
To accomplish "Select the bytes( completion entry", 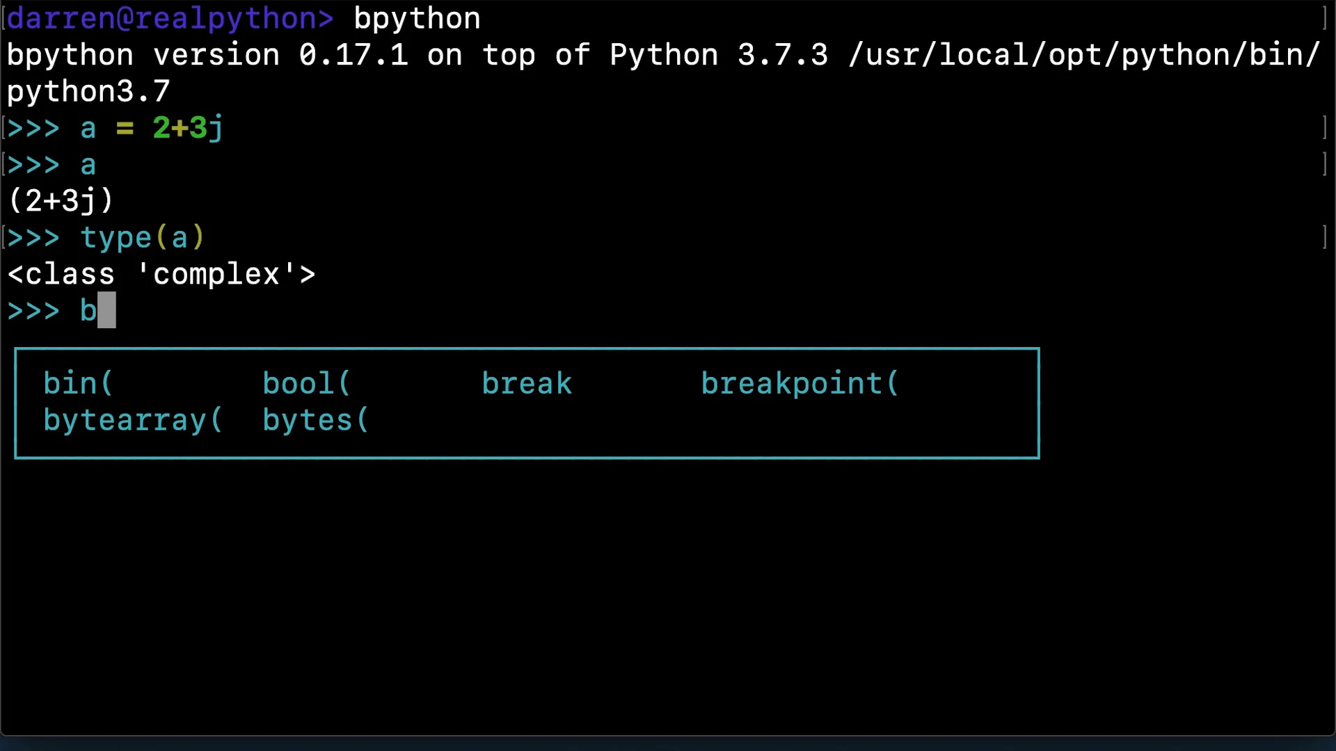I will tap(315, 420).
